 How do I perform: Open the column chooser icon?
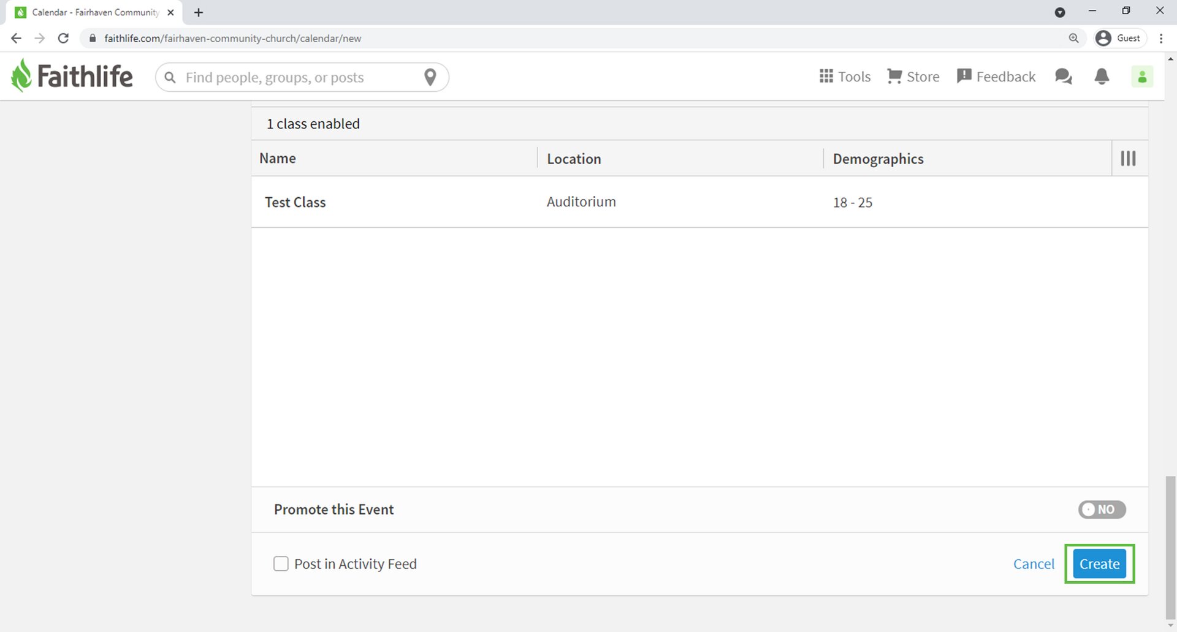click(1128, 159)
